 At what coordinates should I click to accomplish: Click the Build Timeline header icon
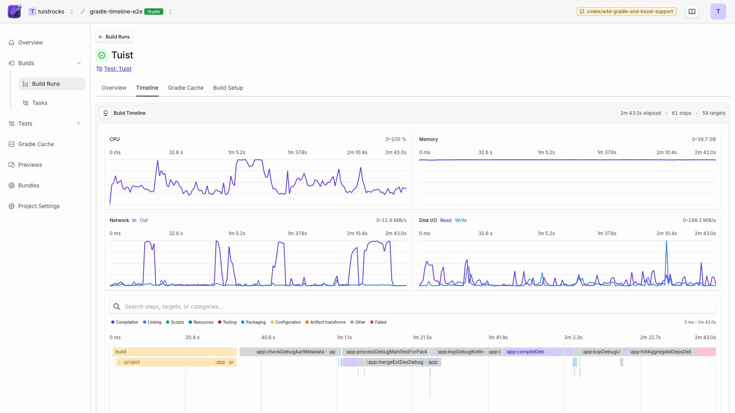[106, 113]
